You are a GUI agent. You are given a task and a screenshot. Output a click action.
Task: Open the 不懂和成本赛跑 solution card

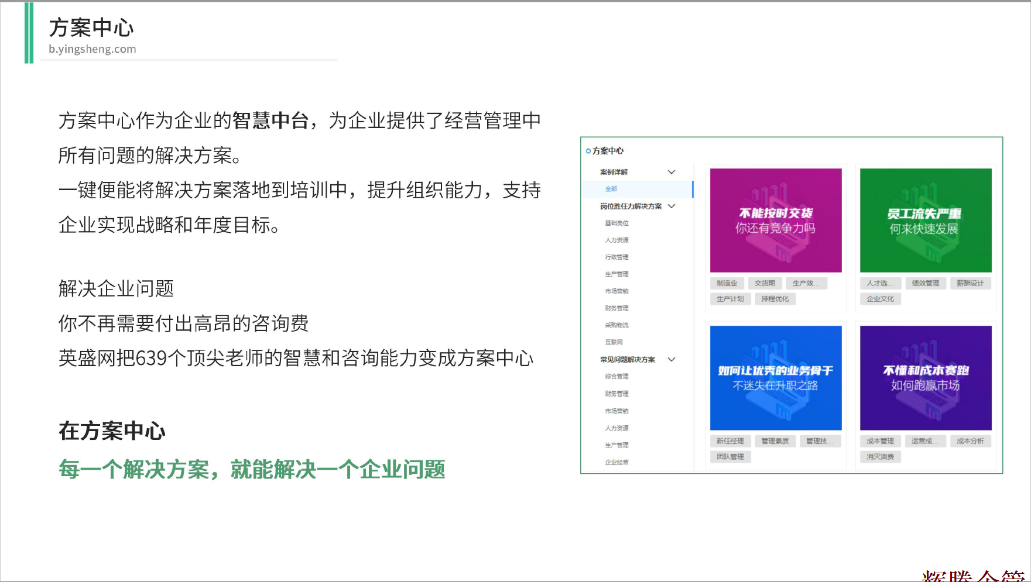925,378
